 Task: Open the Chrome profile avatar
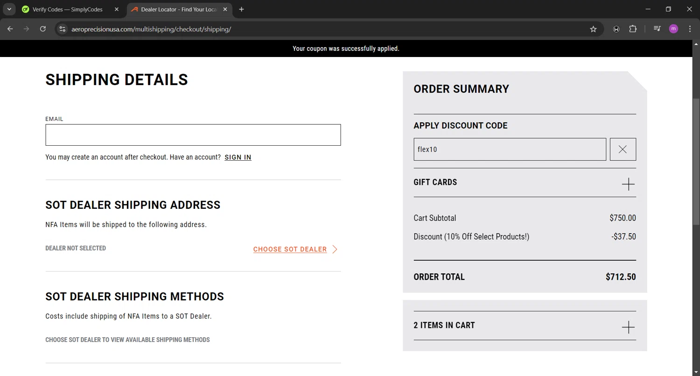673,29
